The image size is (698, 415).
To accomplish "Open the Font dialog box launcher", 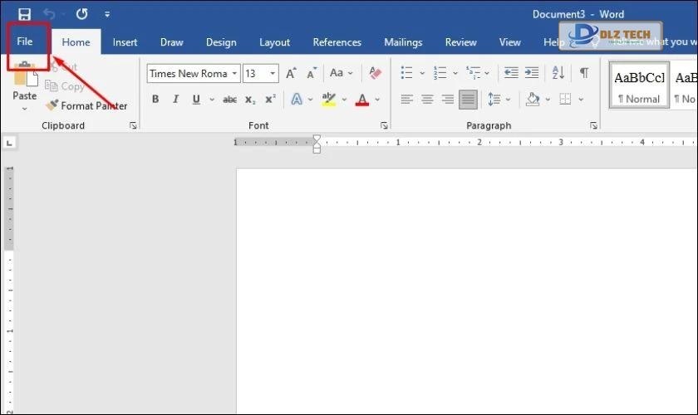I will (384, 125).
